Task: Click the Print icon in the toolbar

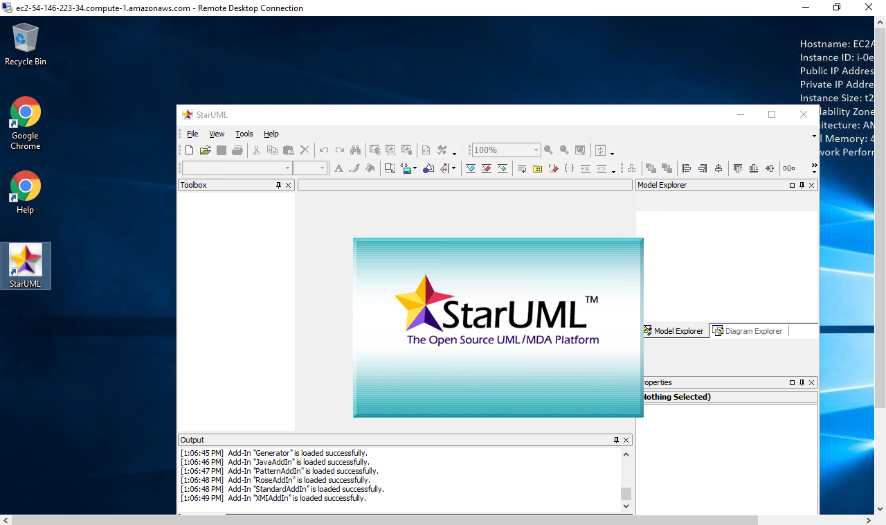Action: click(237, 150)
